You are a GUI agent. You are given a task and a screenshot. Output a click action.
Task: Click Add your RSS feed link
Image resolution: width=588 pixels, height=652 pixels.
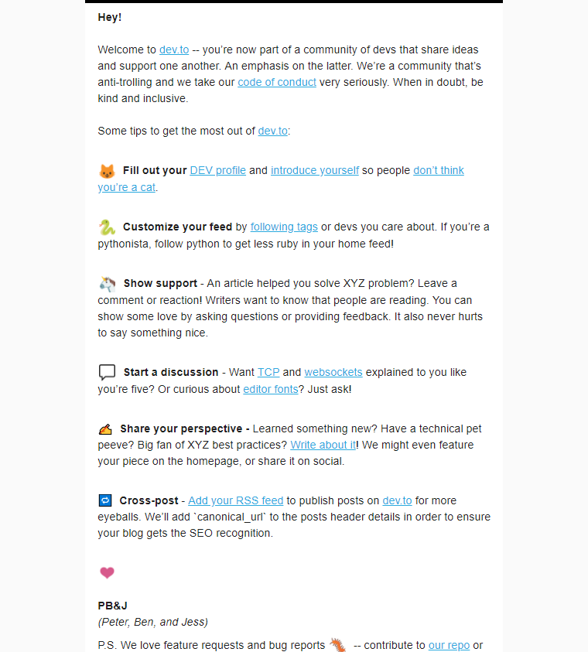pos(236,500)
